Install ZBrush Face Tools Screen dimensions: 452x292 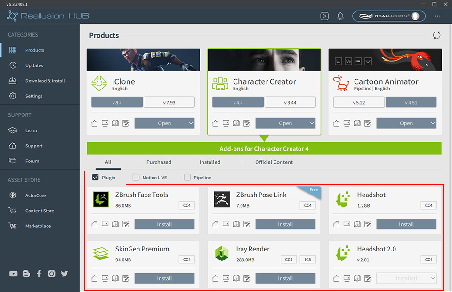[165, 224]
